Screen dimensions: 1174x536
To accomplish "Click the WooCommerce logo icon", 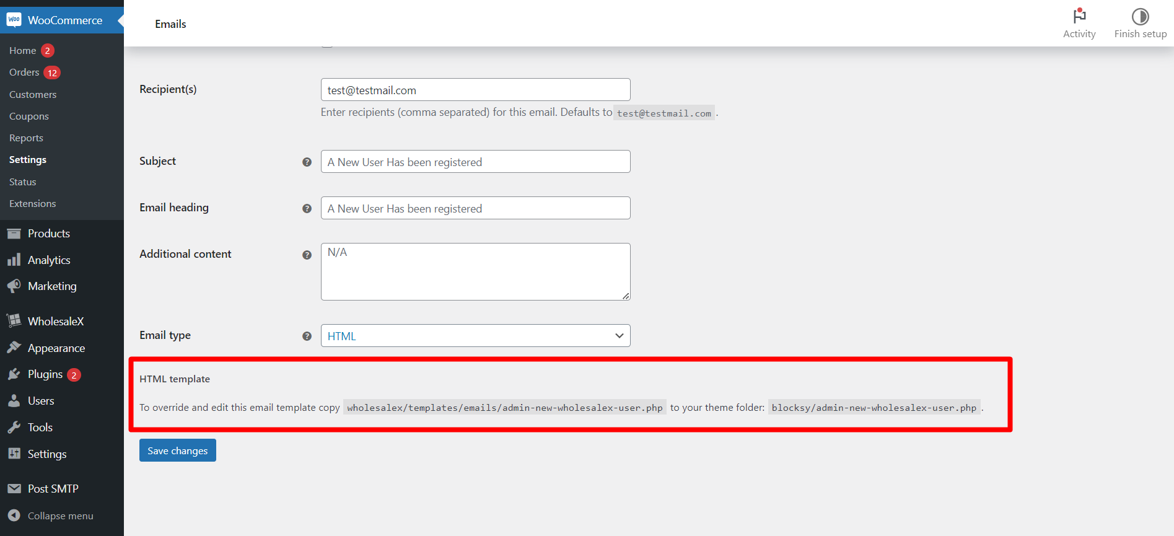I will (14, 20).
